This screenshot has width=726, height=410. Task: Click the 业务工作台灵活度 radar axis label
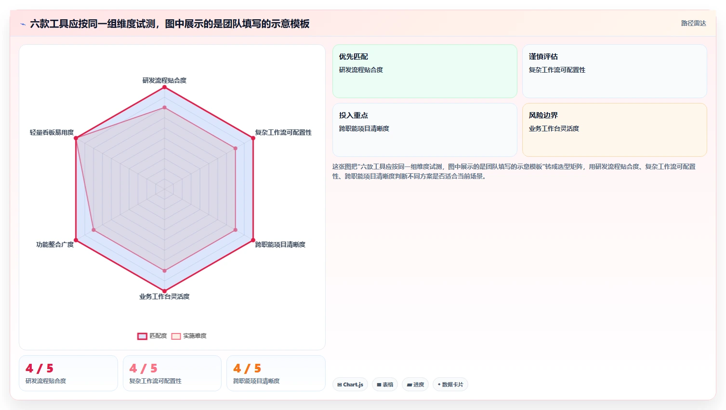[164, 296]
